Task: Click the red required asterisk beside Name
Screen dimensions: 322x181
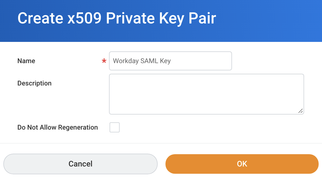Action: click(104, 61)
